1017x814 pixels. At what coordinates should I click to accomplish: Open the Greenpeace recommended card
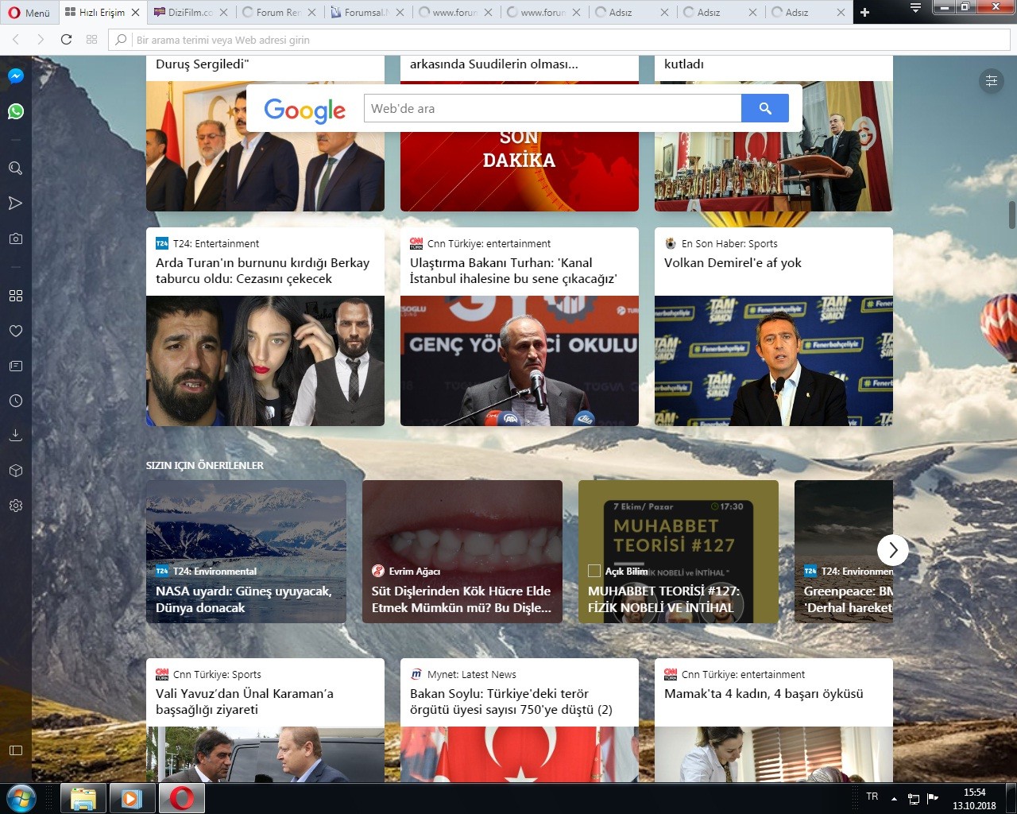tap(844, 552)
